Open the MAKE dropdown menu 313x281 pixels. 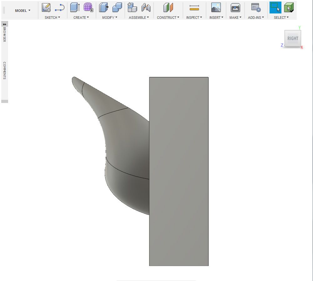point(235,18)
